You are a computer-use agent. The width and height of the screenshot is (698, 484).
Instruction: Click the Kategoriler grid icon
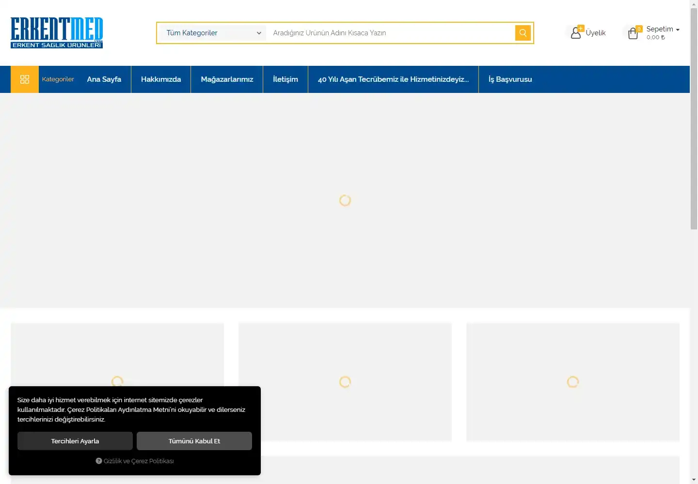[x=25, y=79]
